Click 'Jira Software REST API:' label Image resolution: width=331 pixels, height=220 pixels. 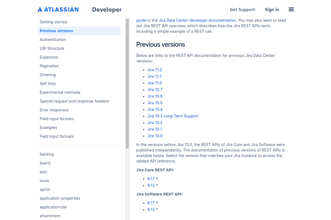tap(159, 194)
